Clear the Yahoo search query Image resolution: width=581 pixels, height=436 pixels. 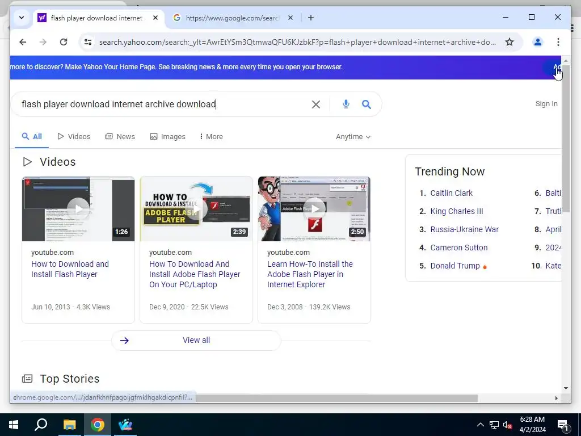tap(316, 104)
